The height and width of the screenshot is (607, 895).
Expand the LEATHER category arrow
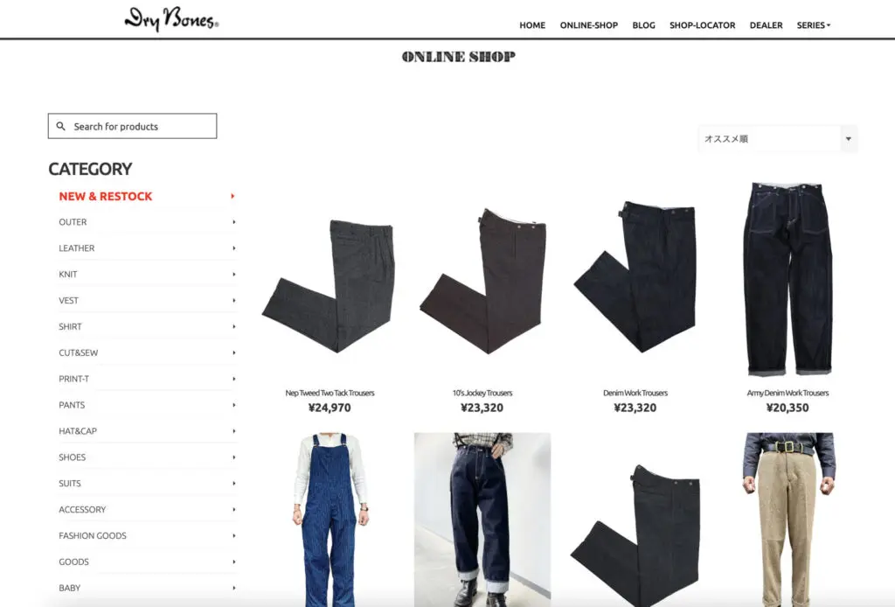click(234, 248)
